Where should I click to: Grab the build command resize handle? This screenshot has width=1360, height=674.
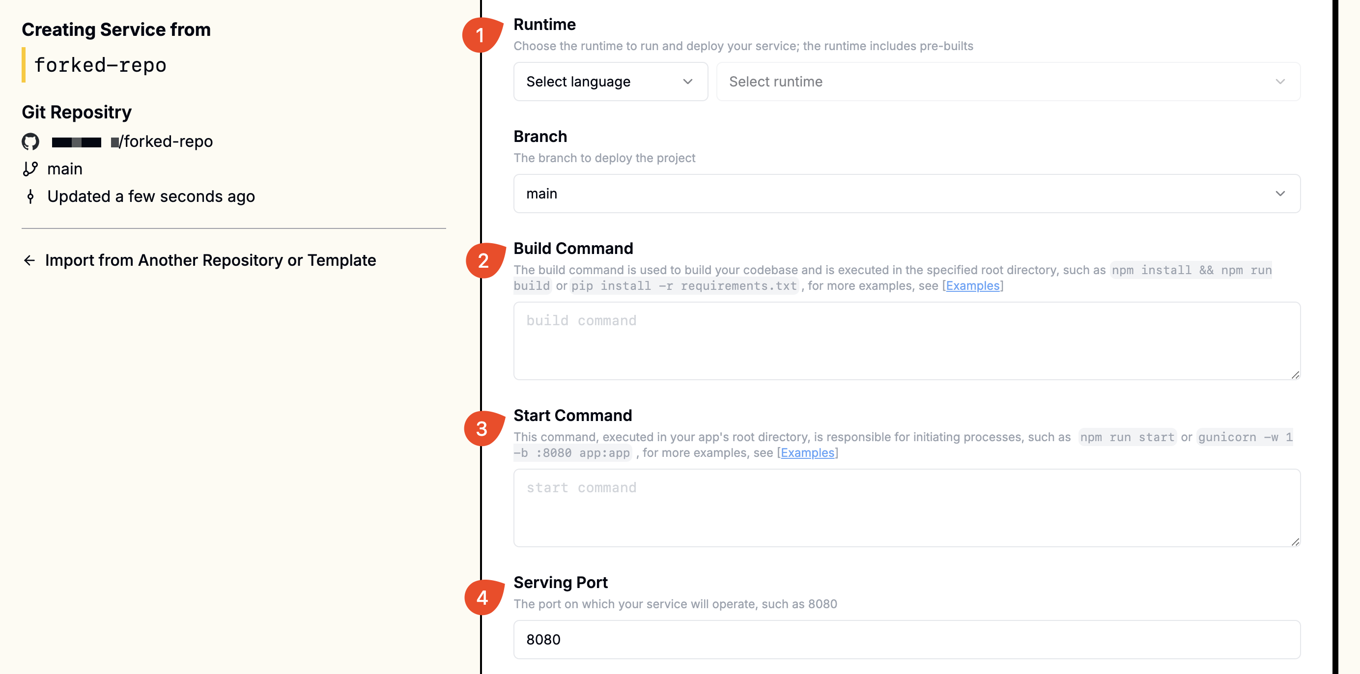[1295, 375]
